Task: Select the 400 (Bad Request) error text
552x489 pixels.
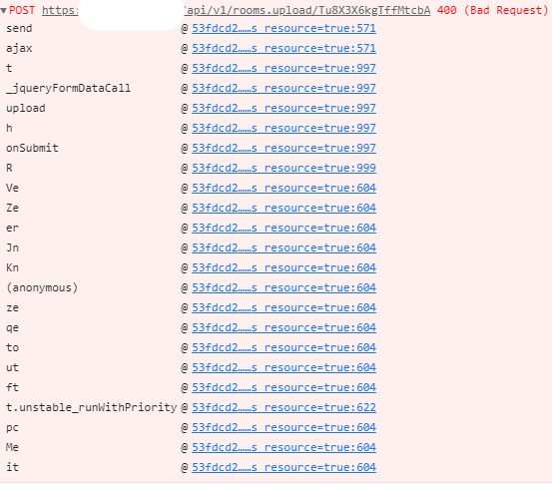Action: pos(492,10)
